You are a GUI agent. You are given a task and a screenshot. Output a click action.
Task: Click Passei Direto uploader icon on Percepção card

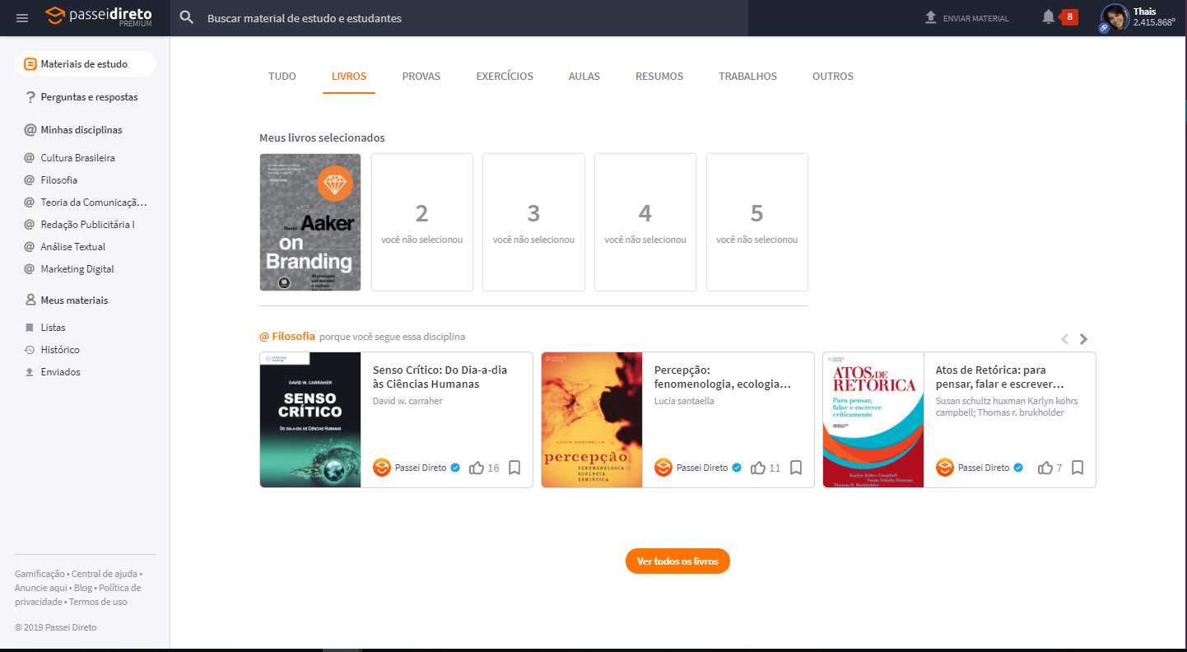[663, 468]
